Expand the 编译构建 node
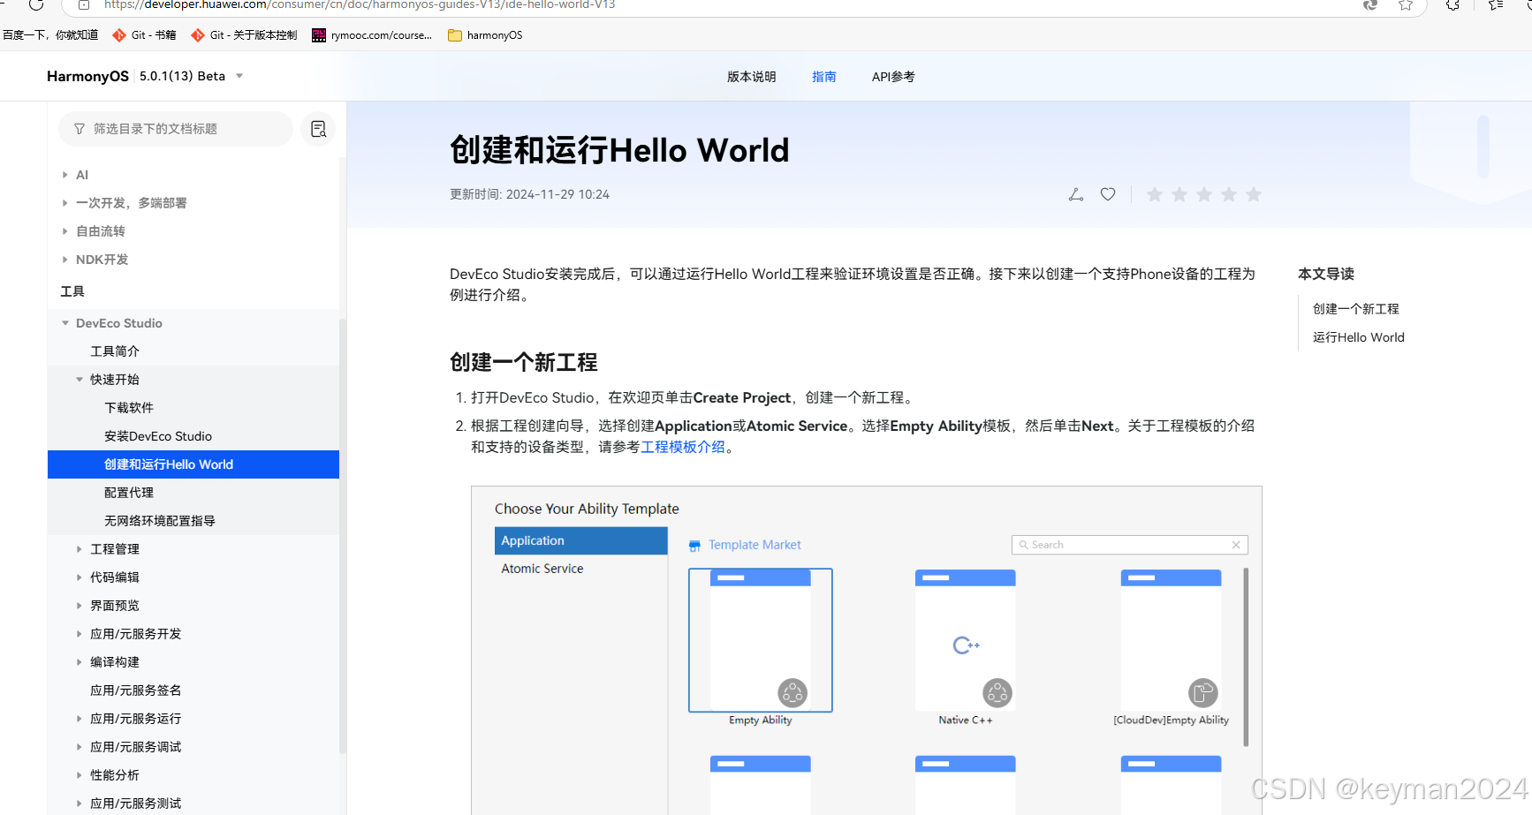Image resolution: width=1532 pixels, height=815 pixels. coord(79,662)
